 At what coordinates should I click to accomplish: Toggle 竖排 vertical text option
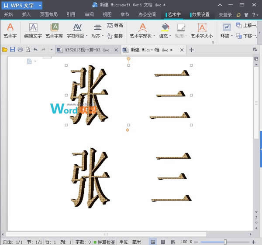(x=115, y=35)
